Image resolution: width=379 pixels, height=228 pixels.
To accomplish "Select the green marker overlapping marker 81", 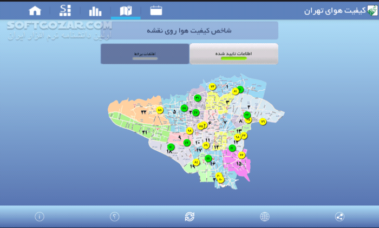I will pyautogui.click(x=240, y=90).
